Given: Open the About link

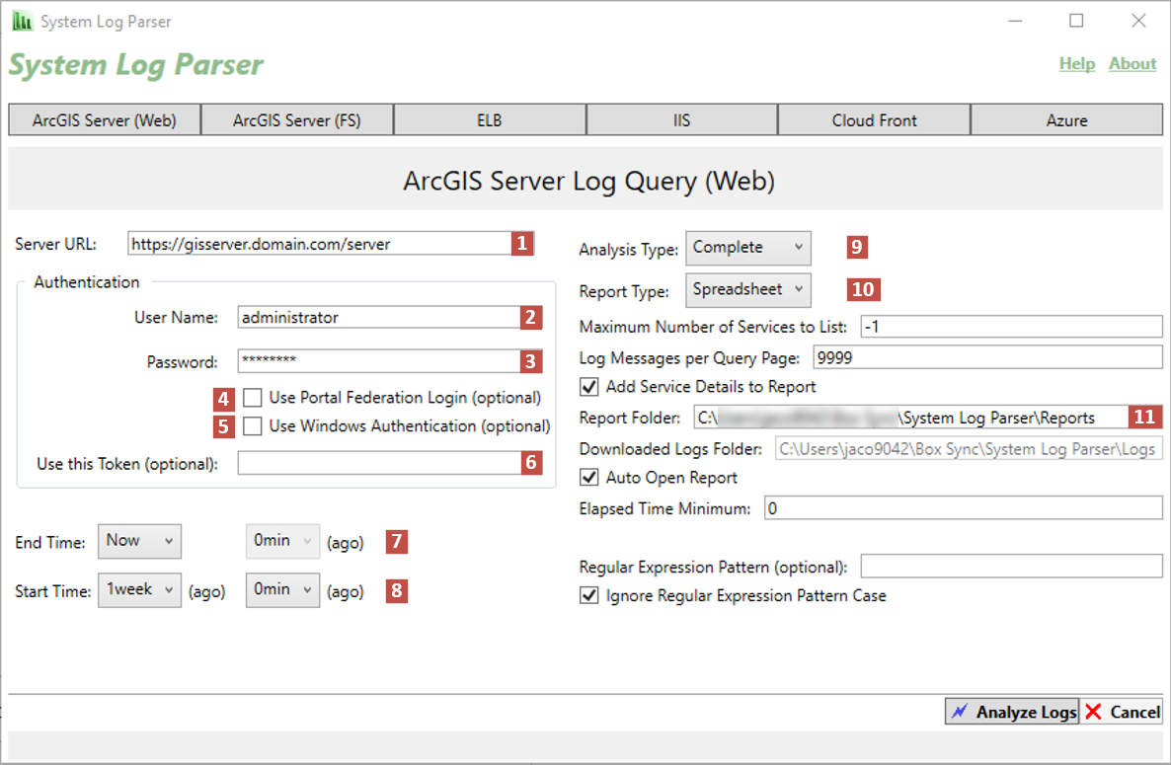Looking at the screenshot, I should pyautogui.click(x=1132, y=64).
